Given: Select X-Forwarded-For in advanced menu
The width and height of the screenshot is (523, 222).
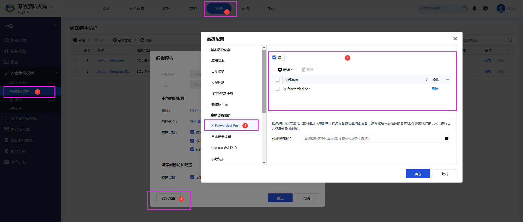Looking at the screenshot, I should [225, 125].
